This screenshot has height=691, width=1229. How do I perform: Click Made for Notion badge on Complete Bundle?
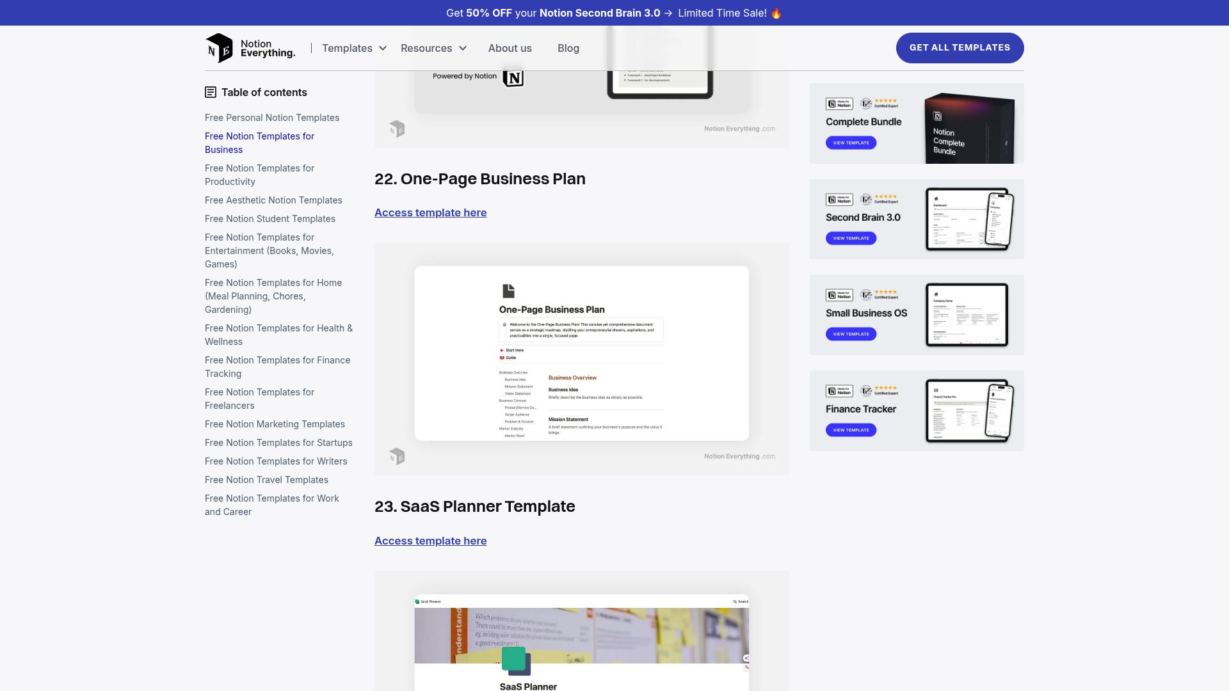coord(839,104)
